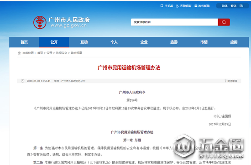
Task: Click the www.gz.gov.cn site address text
Action: [x=68, y=25]
